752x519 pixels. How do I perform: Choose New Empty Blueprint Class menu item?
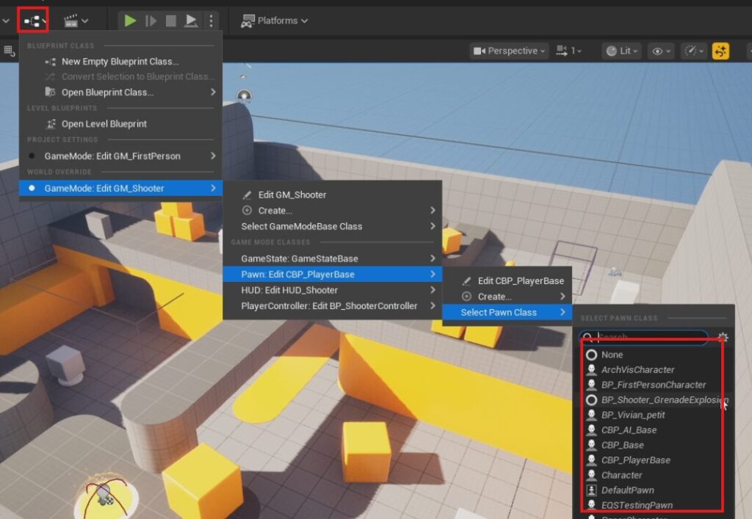[x=120, y=62]
